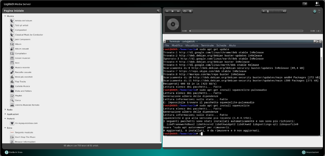This screenshot has width=325, height=156.
Task: Collapse the Preferiti section
Action: click(5, 118)
